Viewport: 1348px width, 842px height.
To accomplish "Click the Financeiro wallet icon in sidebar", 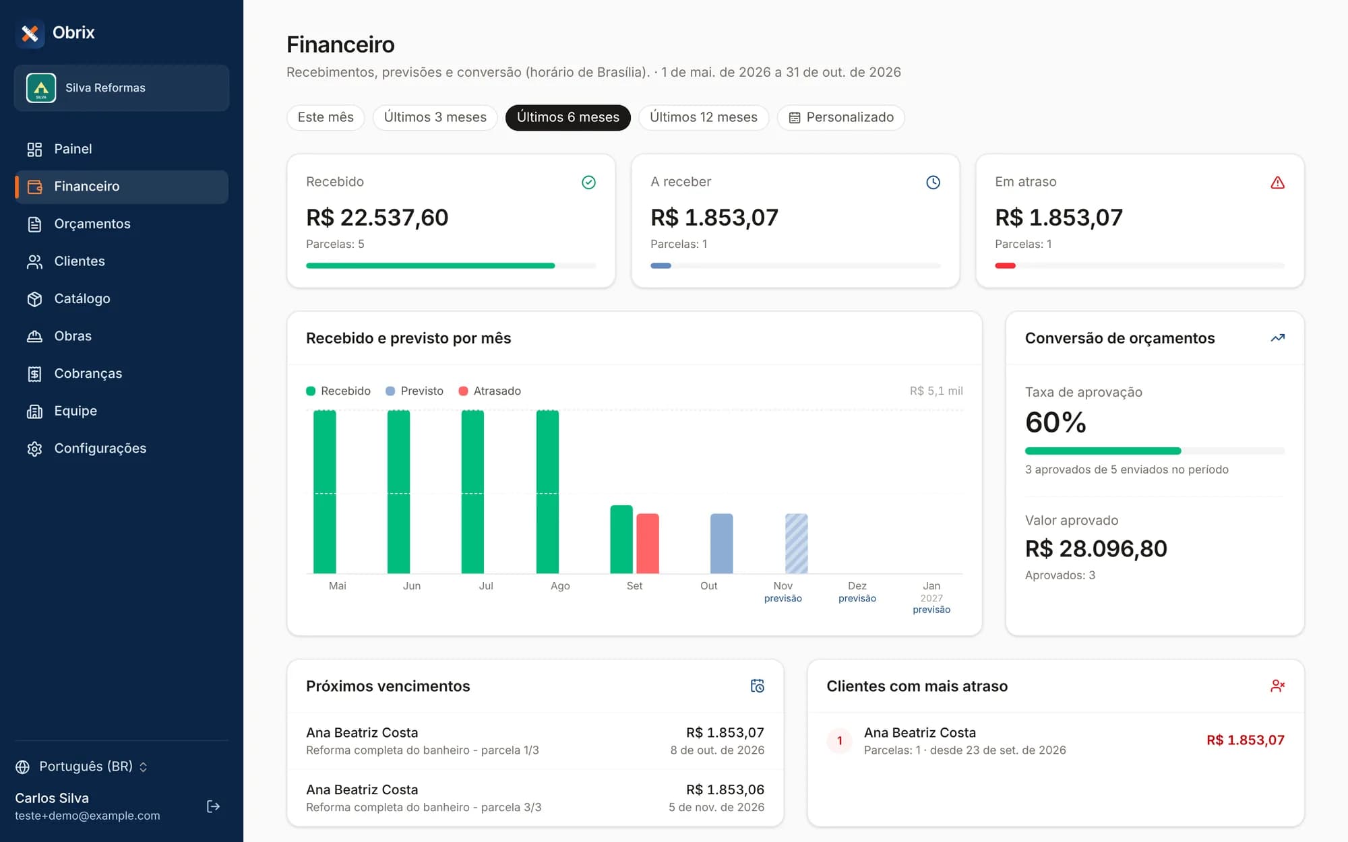I will pyautogui.click(x=34, y=187).
